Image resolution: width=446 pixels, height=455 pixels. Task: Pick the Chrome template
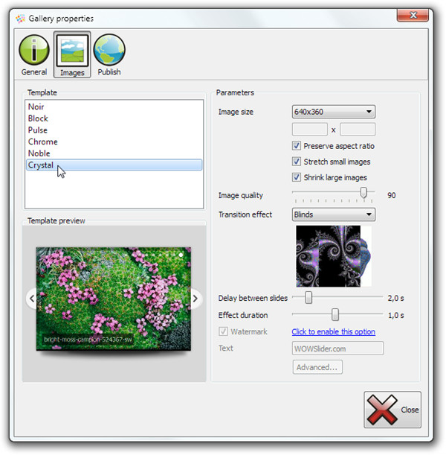(114, 141)
